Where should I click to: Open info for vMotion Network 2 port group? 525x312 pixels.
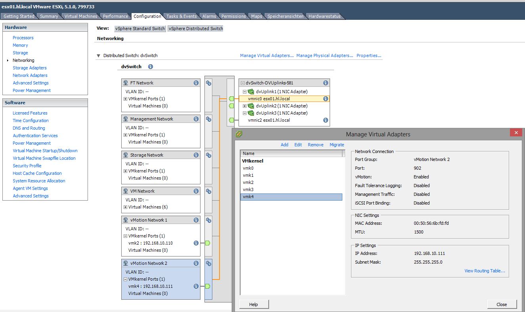[195, 263]
